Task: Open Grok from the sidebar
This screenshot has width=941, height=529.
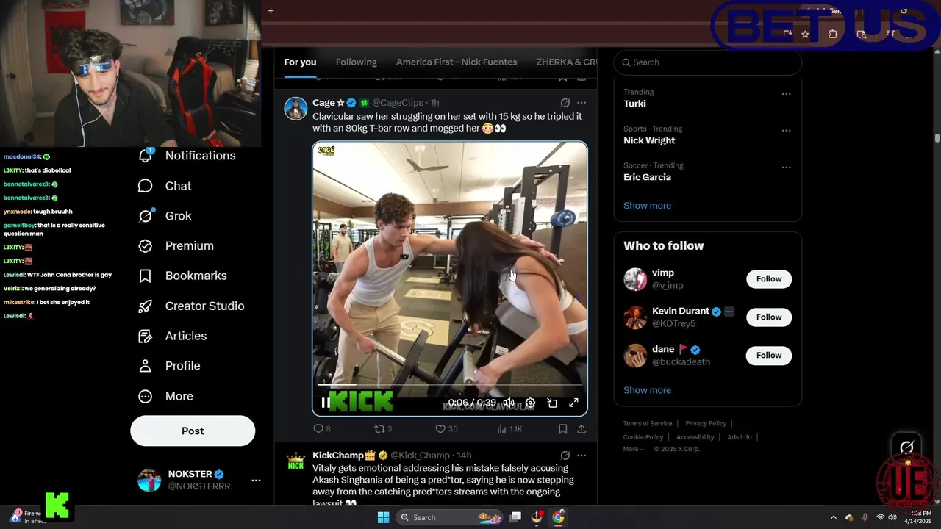Action: (165, 216)
